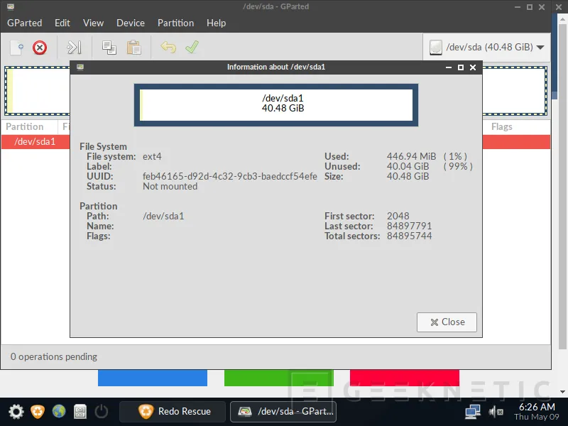Close the partition information dialog
The width and height of the screenshot is (568, 426).
click(447, 322)
